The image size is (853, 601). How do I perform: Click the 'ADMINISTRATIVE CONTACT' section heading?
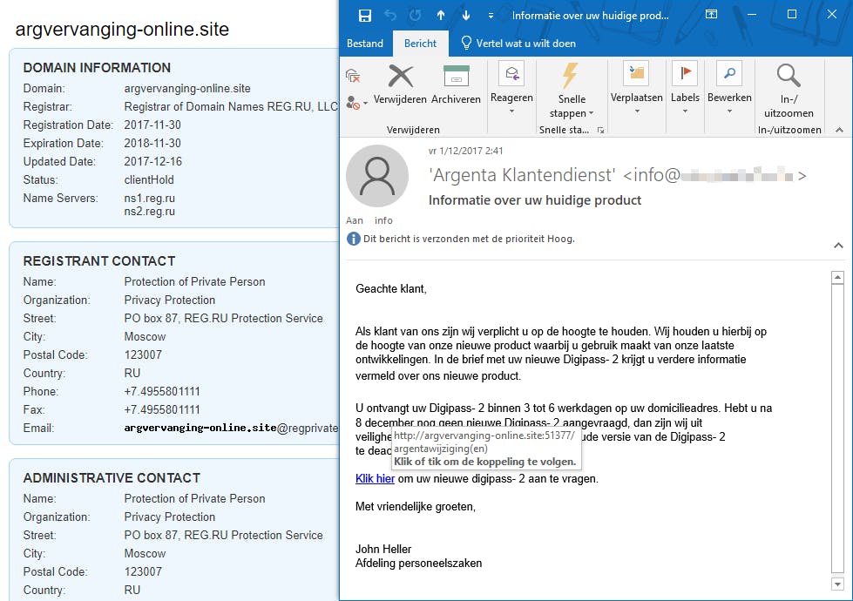tap(112, 478)
